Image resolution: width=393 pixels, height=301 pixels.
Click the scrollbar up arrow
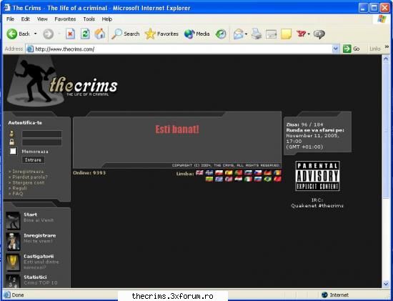[x=385, y=59]
